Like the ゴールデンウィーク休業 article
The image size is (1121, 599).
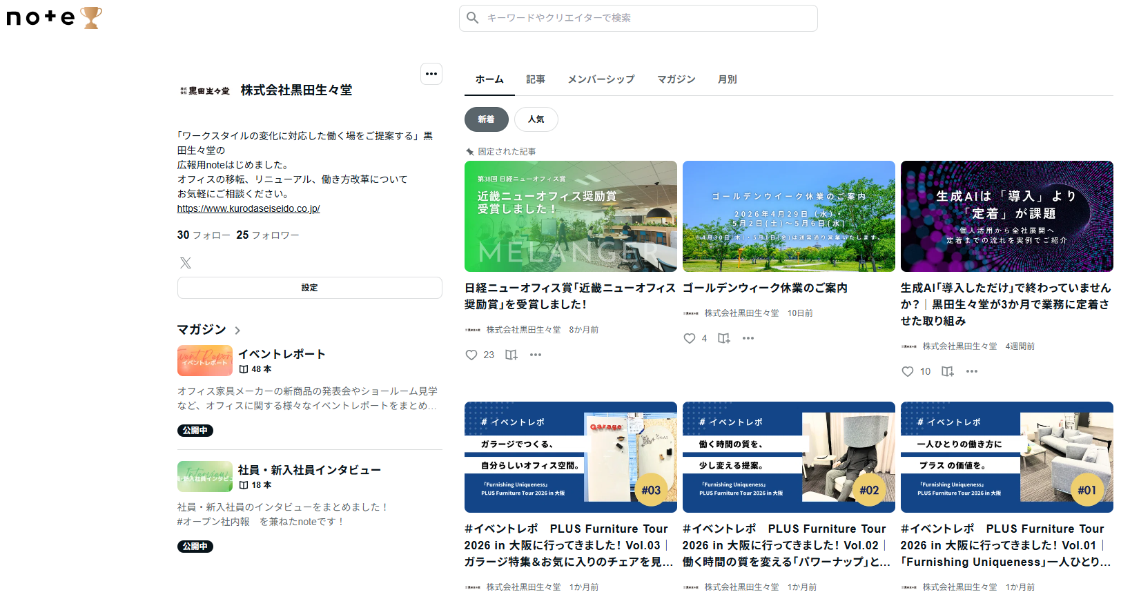pos(690,338)
